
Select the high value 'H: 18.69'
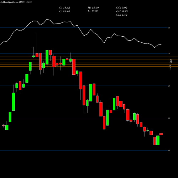[x=93, y=8]
